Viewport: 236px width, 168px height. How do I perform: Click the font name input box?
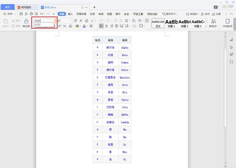coord(44,21)
